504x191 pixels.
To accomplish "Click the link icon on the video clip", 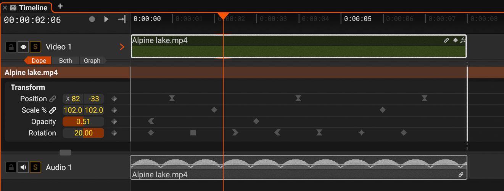I will [446, 40].
